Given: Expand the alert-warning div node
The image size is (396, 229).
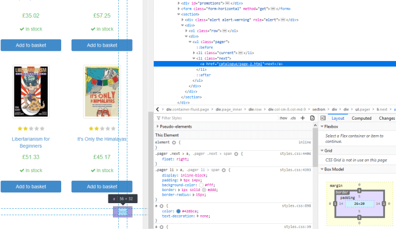Looking at the screenshot, I should pos(182,20).
